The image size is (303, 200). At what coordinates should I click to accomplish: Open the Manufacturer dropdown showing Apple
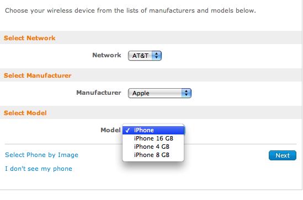tap(160, 93)
